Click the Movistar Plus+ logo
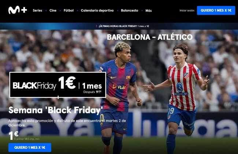This screenshot has height=154, width=238. click(x=18, y=10)
